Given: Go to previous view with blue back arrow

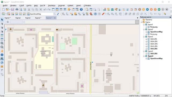Looking at the screenshot, I should click(95, 14).
